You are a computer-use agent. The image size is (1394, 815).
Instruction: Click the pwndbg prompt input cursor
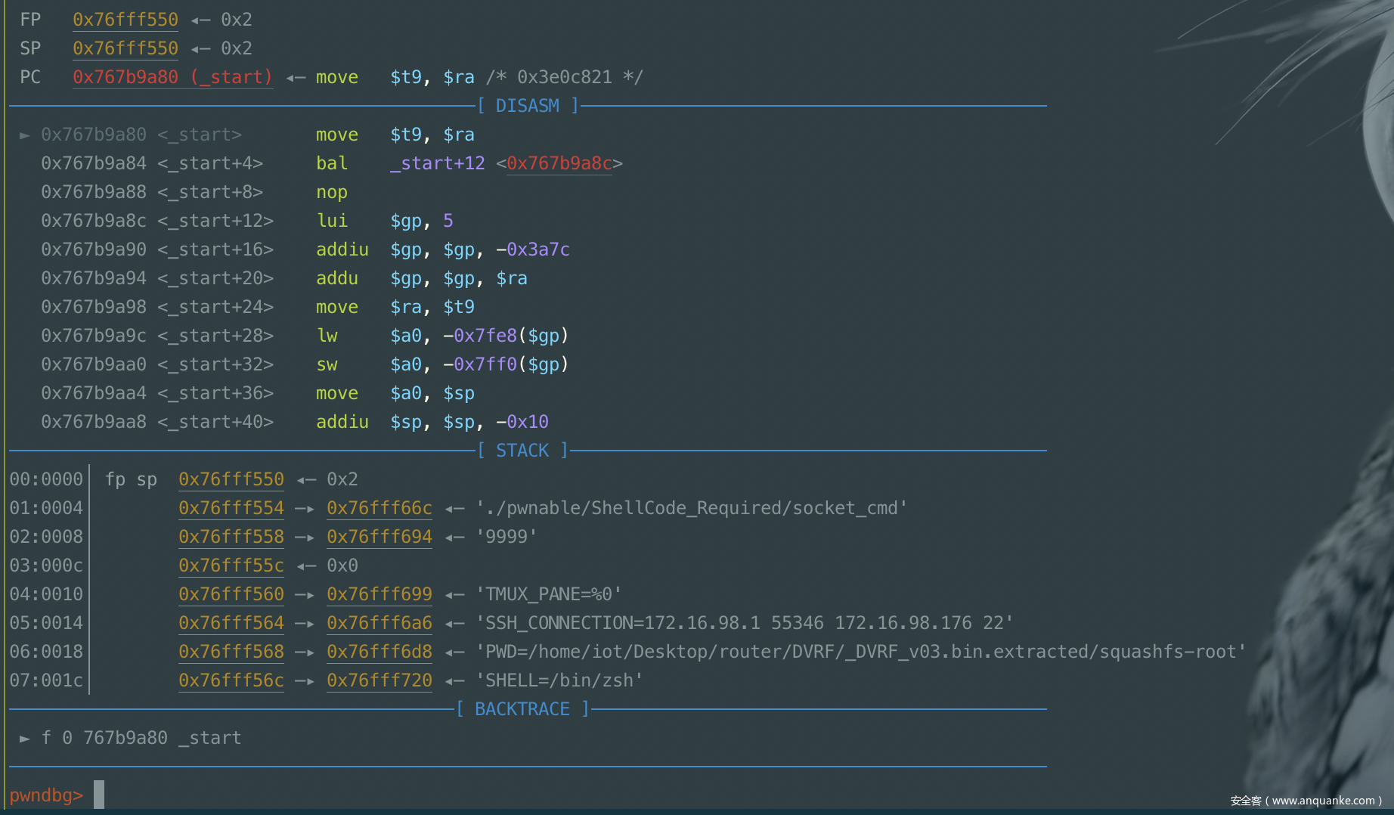point(99,795)
